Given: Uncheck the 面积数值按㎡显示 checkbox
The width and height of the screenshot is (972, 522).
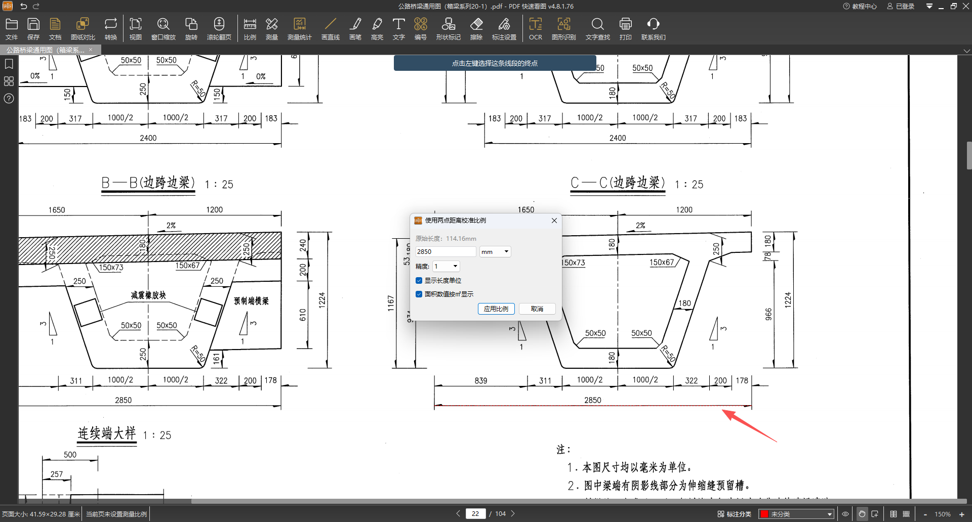Looking at the screenshot, I should pyautogui.click(x=419, y=294).
